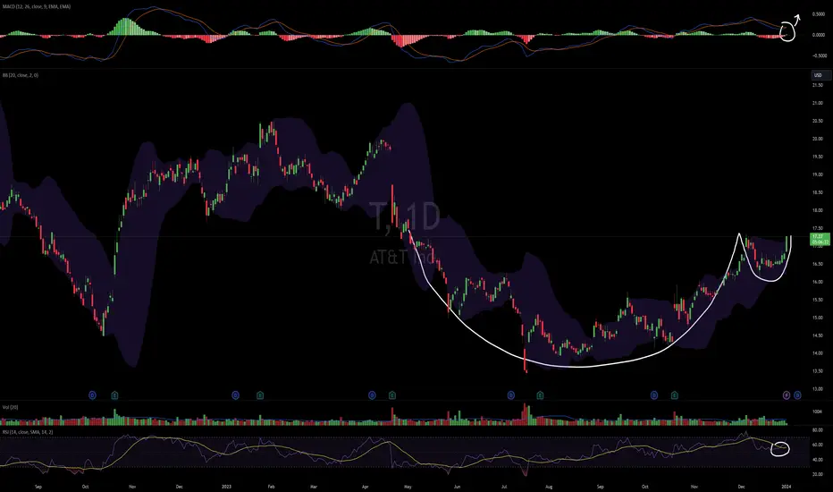Select the BB (20, close, 2, 0) indicator legend
833x492 pixels.
tap(21, 75)
